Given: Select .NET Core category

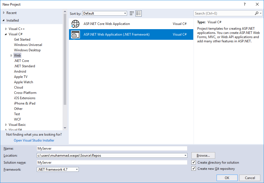Looking at the screenshot, I should [x=21, y=61].
